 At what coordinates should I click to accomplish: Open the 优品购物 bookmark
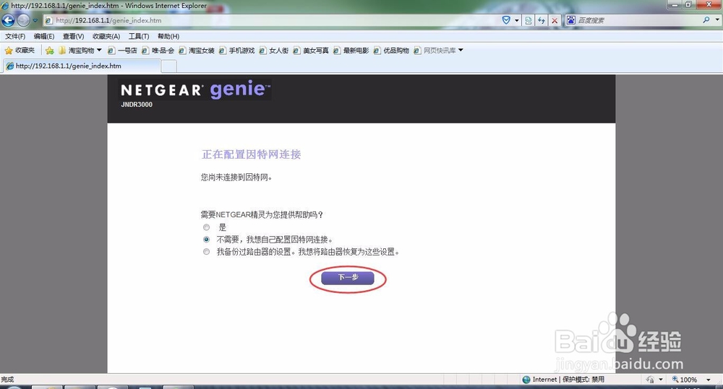point(391,51)
